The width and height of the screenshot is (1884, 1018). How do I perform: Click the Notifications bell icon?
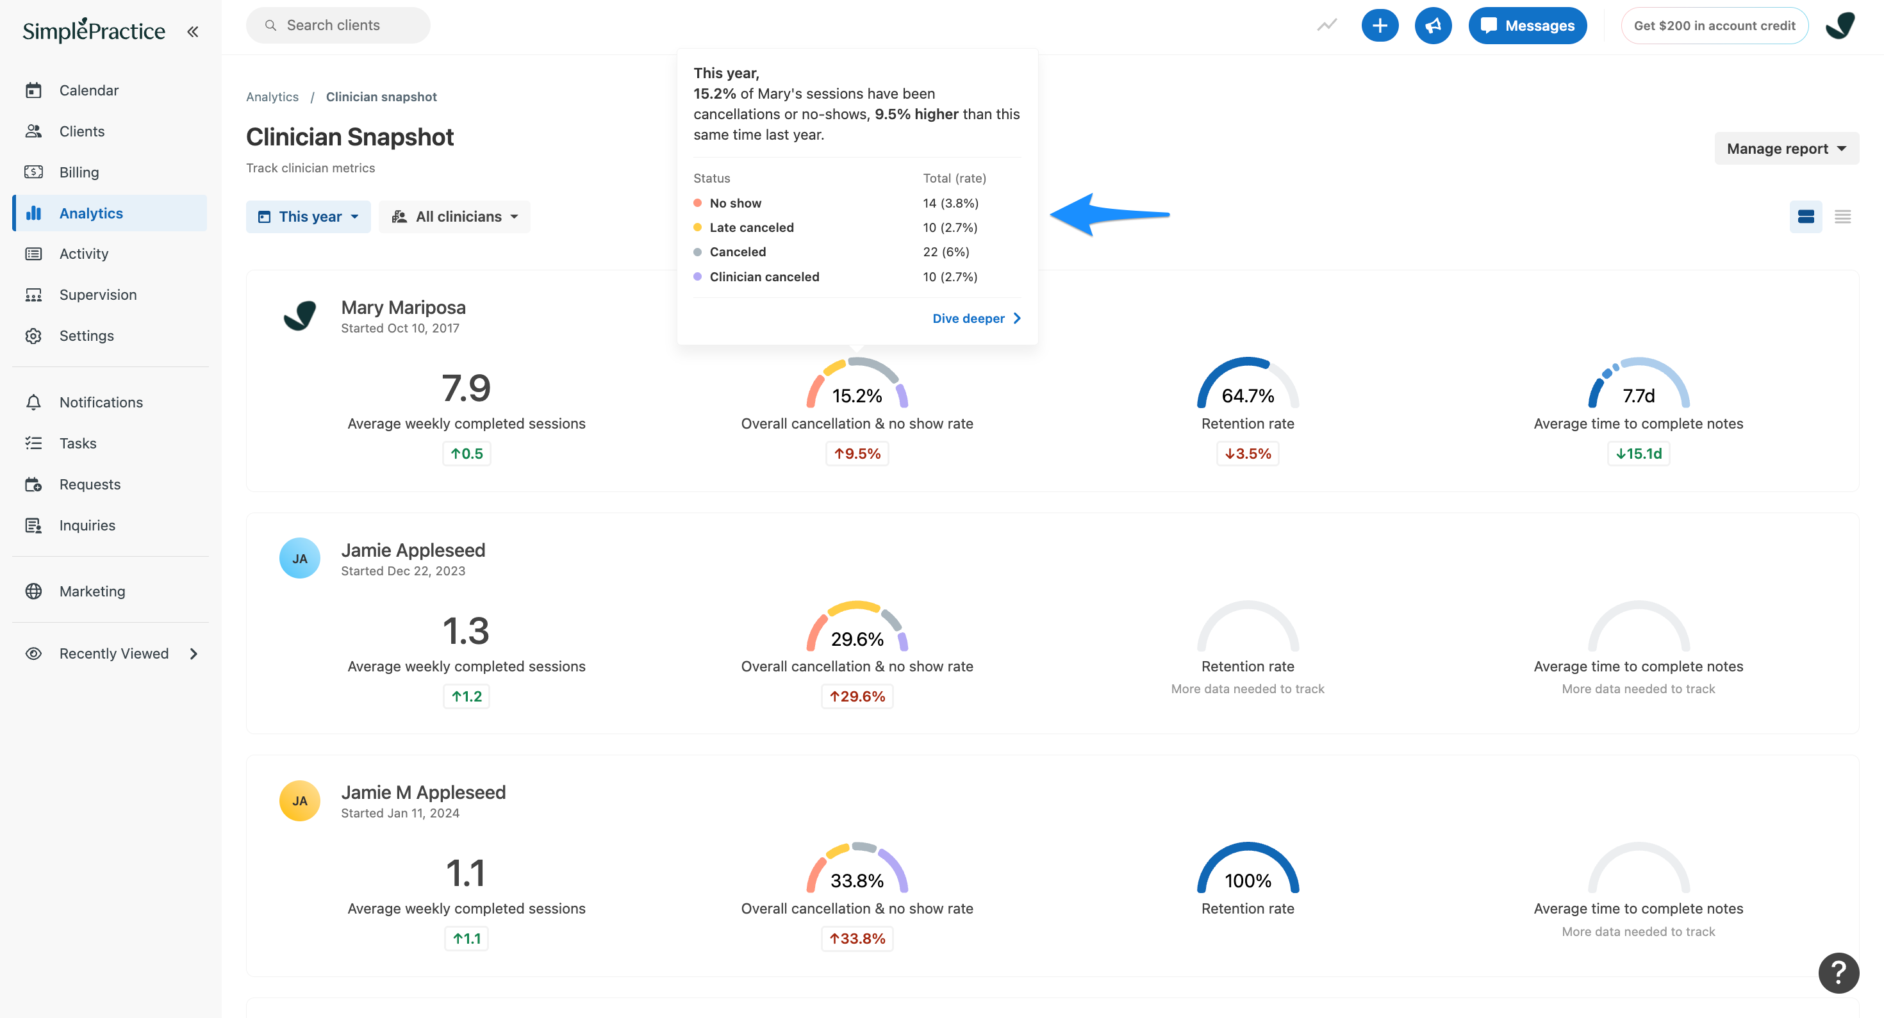33,402
